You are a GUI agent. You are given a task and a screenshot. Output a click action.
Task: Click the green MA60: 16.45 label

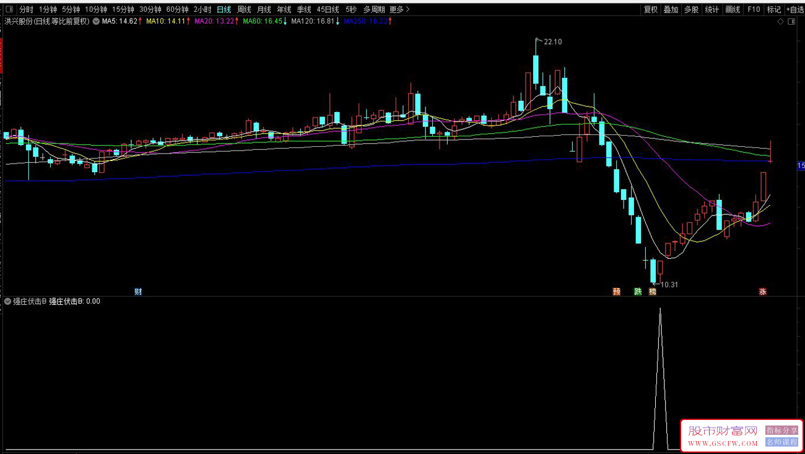(x=263, y=21)
